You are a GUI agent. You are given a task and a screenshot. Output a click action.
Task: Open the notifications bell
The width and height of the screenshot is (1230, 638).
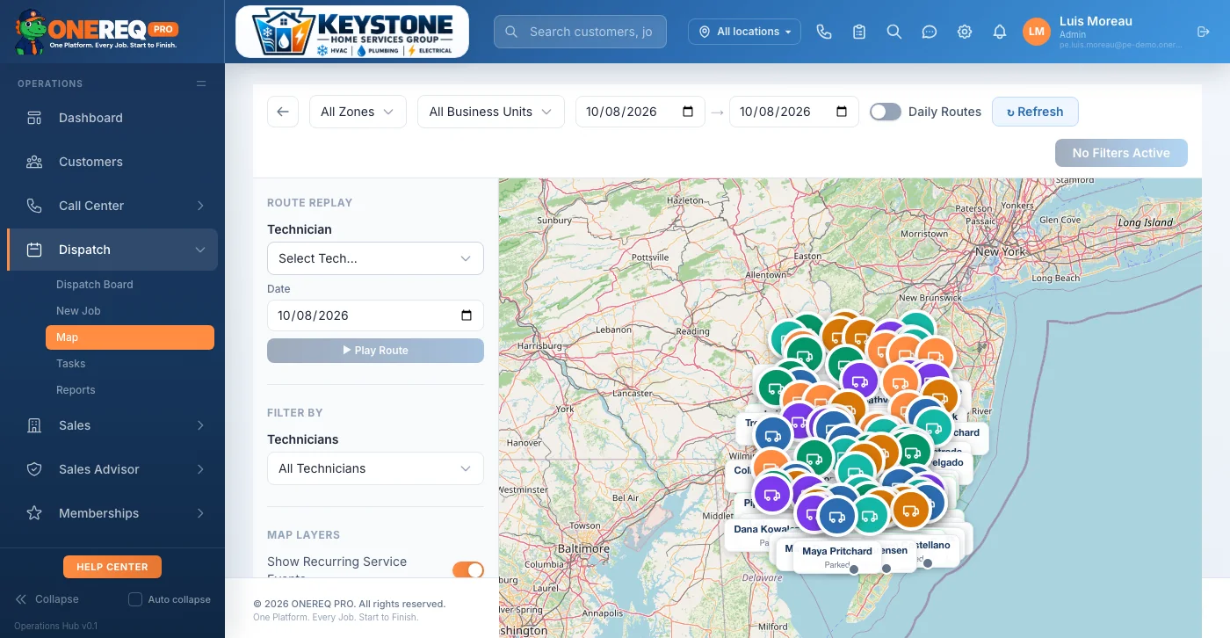tap(1000, 32)
